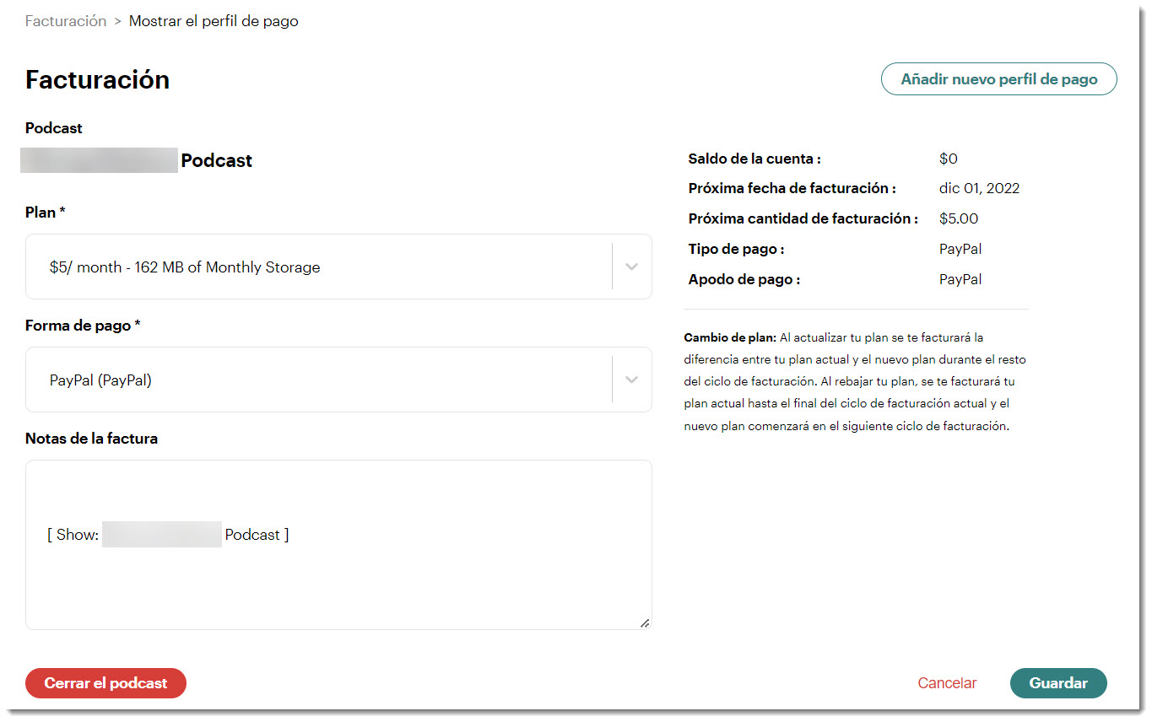Click the 'Facturación' page heading
Viewport: 1152px width, 722px height.
[x=97, y=79]
